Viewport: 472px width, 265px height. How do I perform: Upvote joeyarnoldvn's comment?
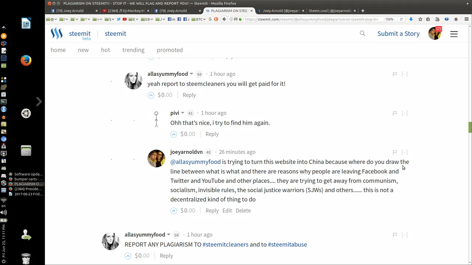(174, 211)
